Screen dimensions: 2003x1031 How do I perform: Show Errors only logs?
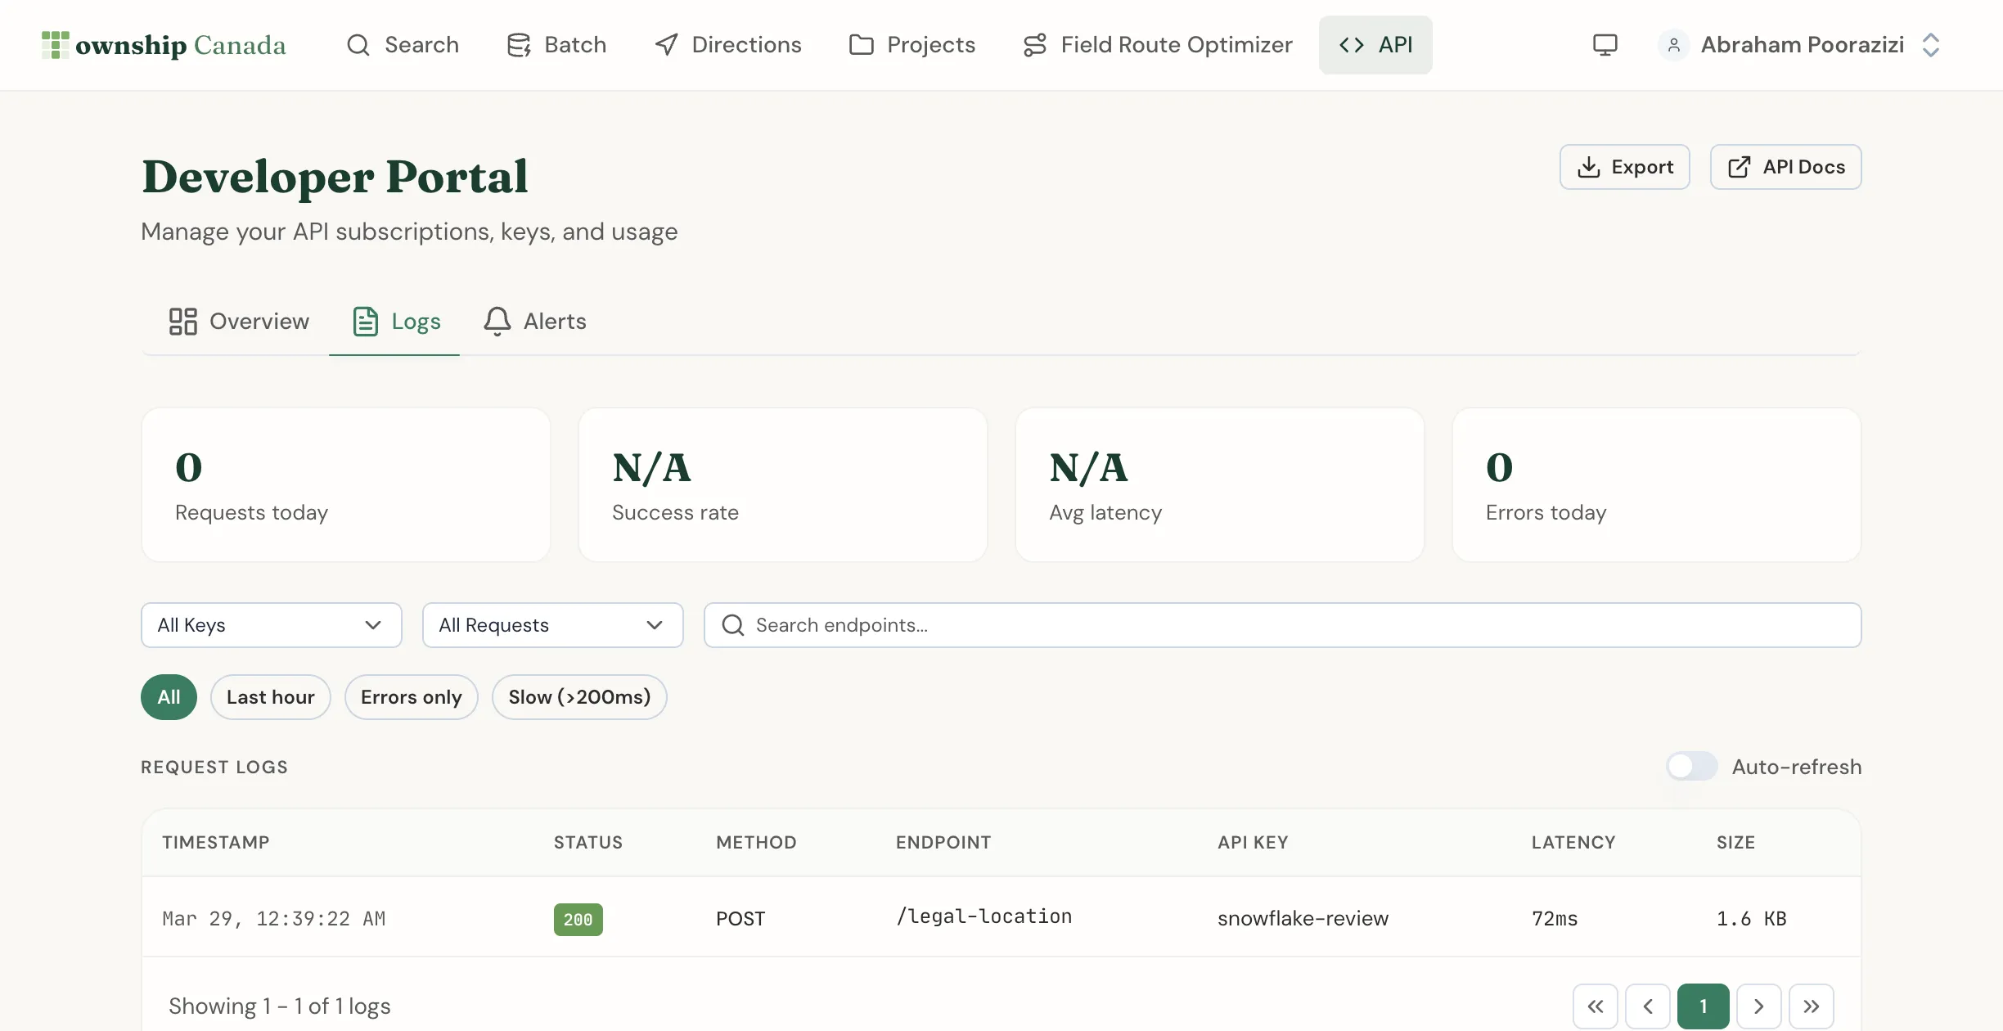[x=411, y=697]
